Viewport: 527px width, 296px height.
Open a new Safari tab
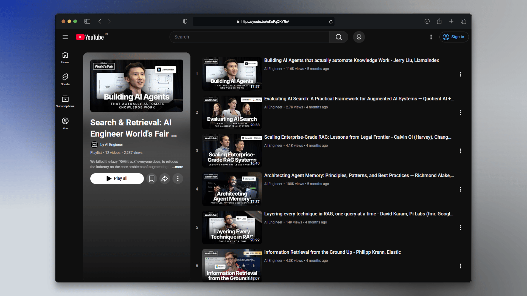(451, 21)
